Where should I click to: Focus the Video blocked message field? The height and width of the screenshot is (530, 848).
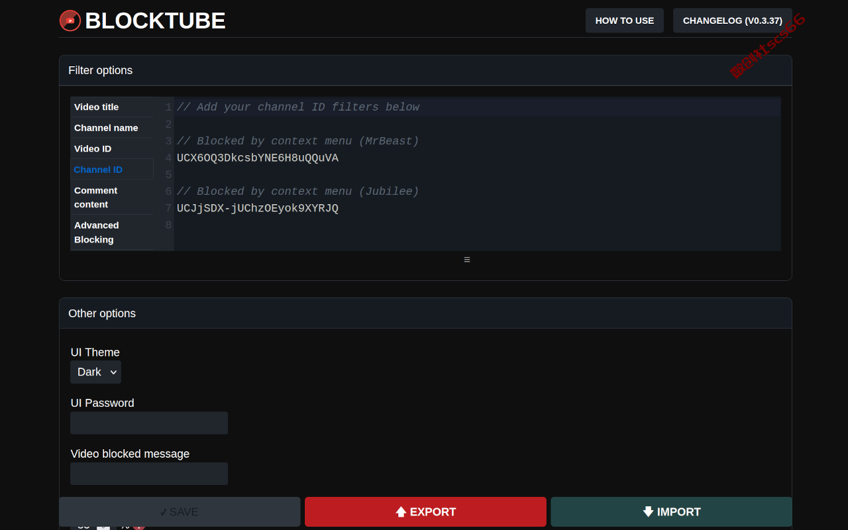[x=149, y=474]
